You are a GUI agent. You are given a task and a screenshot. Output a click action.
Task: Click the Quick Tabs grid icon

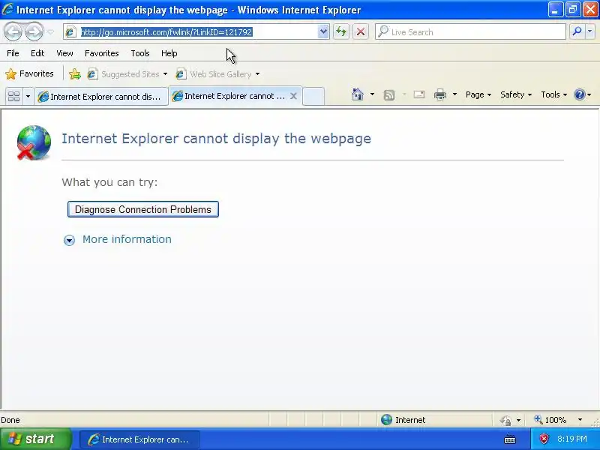point(14,96)
